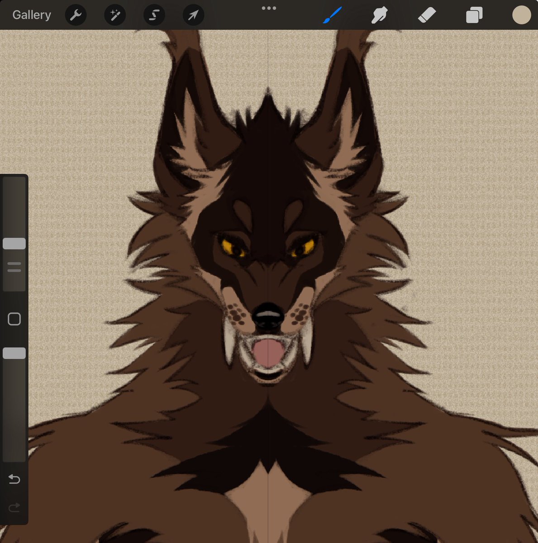538x543 pixels.
Task: Activate the Selection tool
Action: pos(154,15)
